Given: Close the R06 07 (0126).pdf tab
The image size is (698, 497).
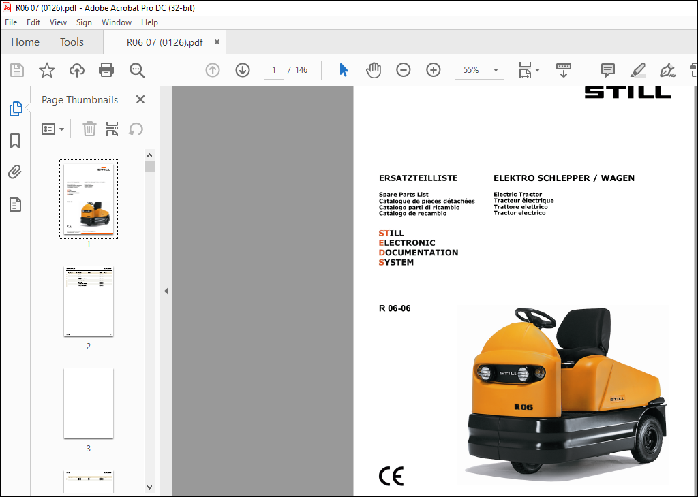Looking at the screenshot, I should [217, 42].
